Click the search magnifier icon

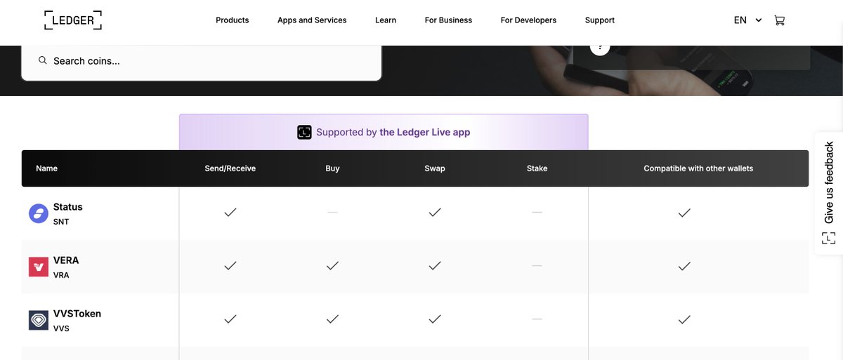[x=43, y=60]
